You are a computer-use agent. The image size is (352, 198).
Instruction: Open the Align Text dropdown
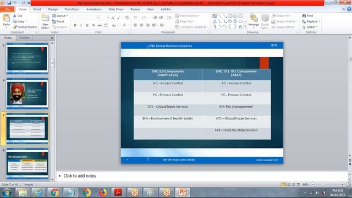pos(185,21)
